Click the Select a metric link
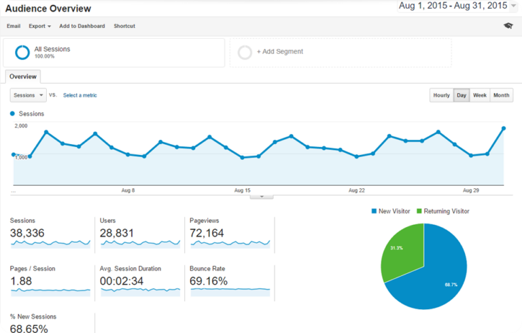This screenshot has height=333, width=522. 80,95
